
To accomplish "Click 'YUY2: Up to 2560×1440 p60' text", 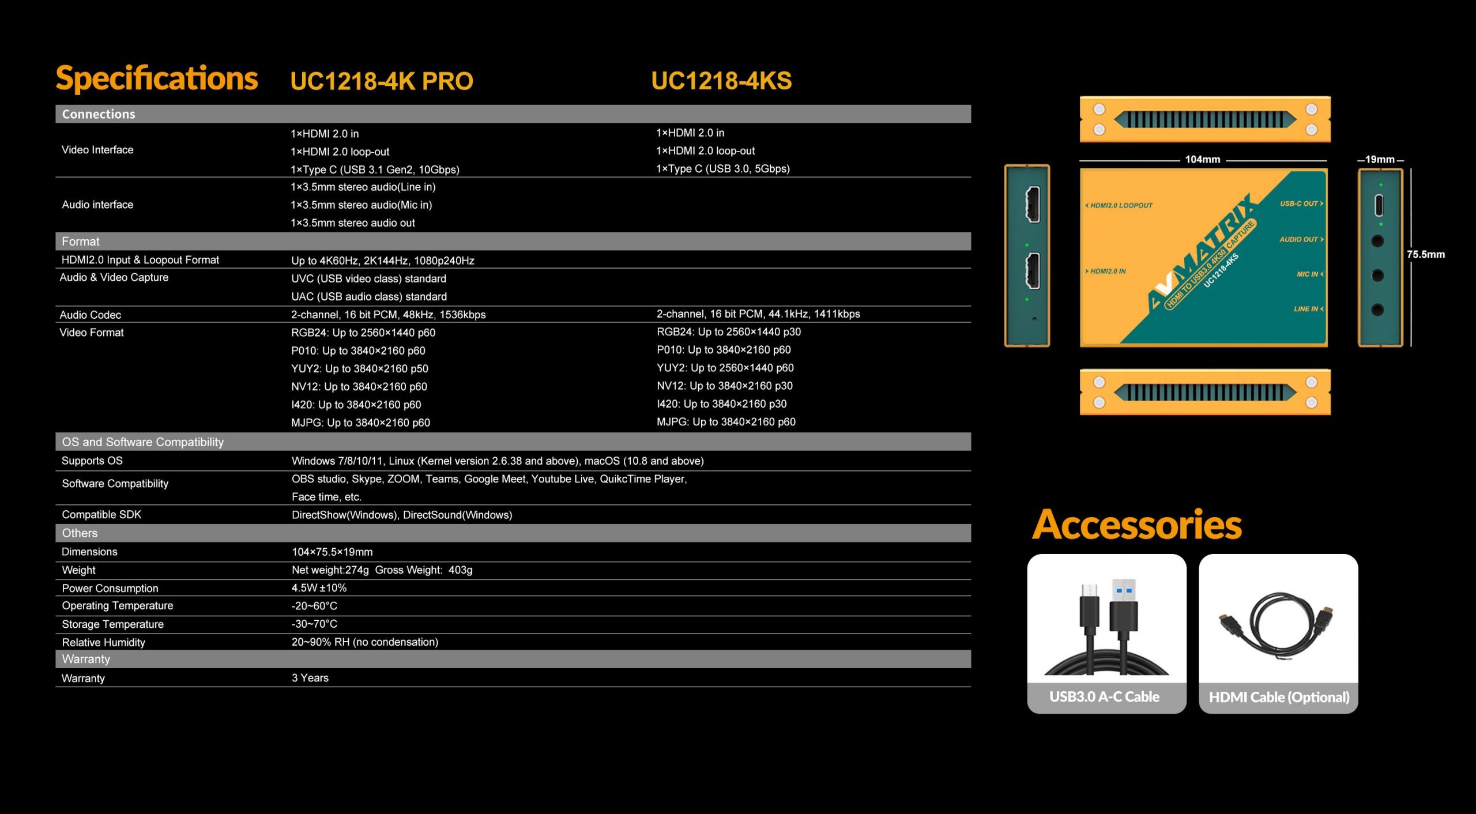I will (x=725, y=368).
